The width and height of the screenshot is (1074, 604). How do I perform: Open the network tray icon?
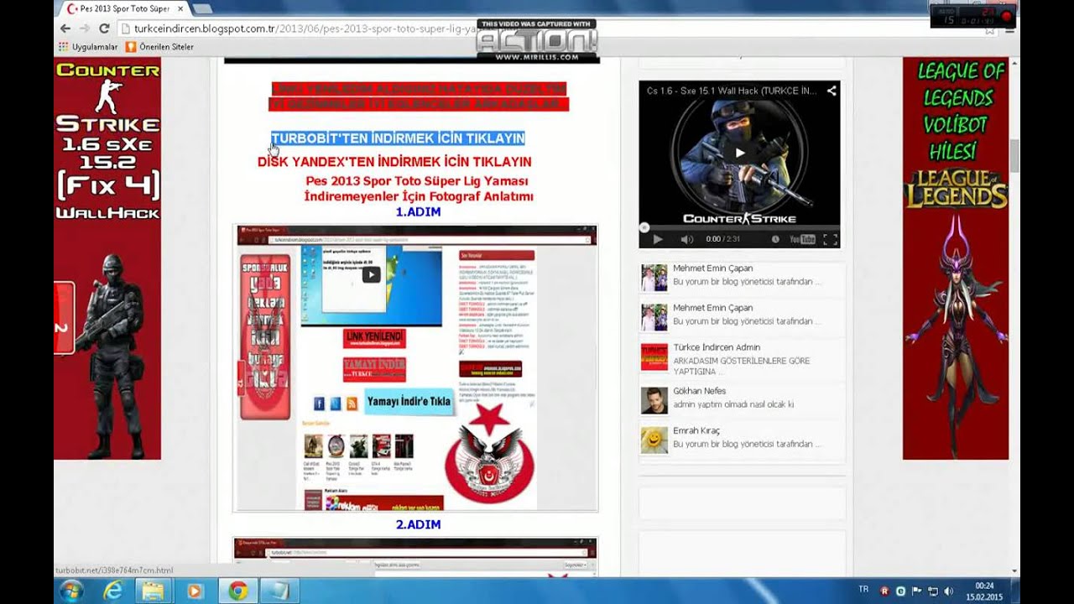pyautogui.click(x=932, y=591)
